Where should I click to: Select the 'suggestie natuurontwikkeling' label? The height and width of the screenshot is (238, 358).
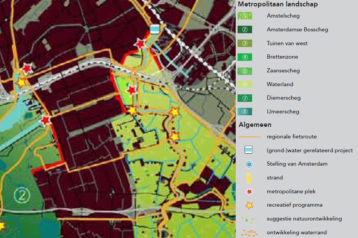[x=304, y=219]
